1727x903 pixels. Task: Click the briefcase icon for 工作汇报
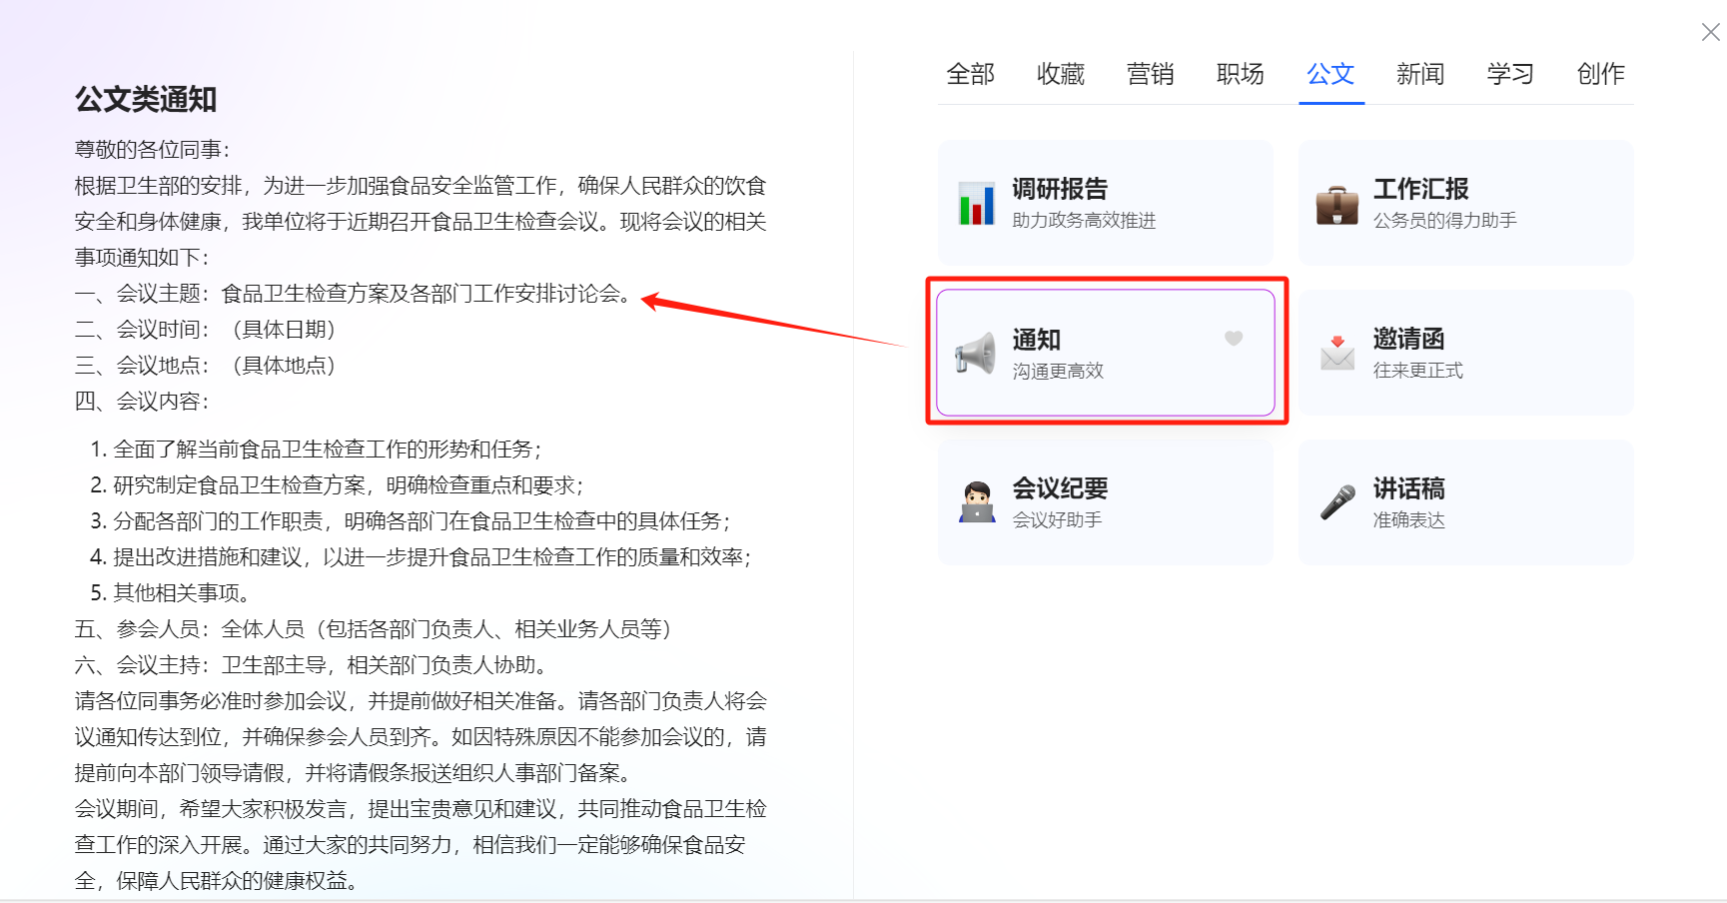(1336, 205)
